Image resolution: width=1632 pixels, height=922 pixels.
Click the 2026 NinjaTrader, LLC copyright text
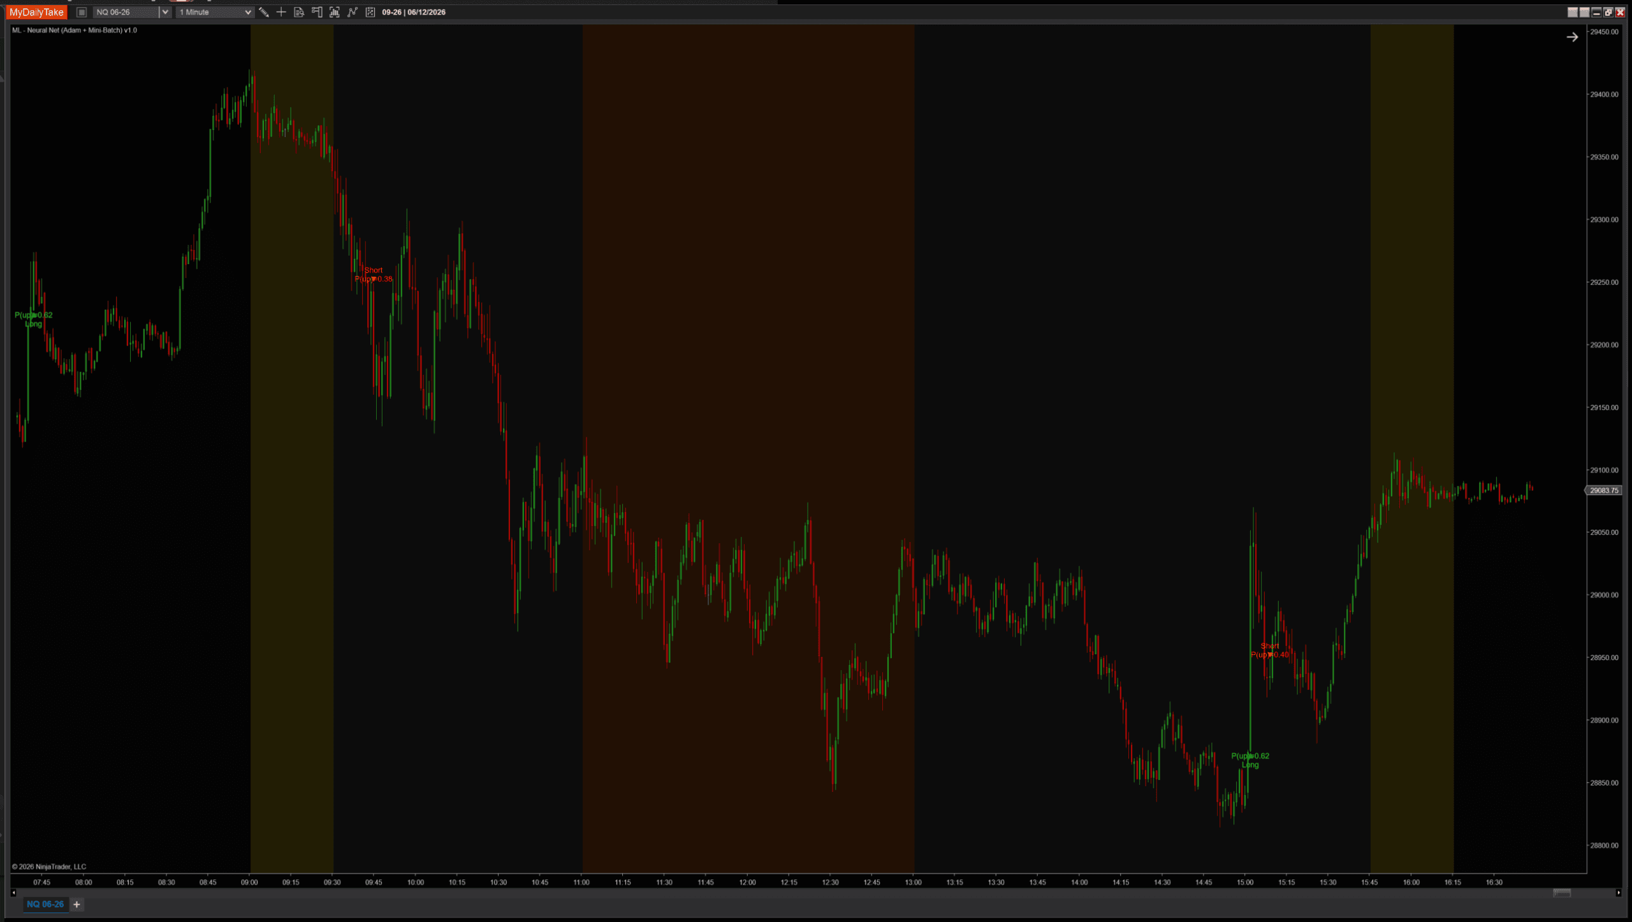[49, 867]
